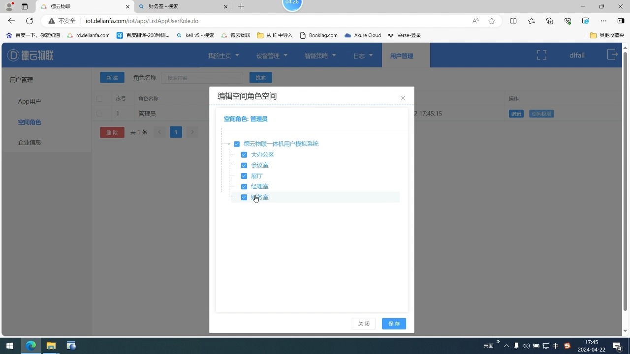Switch to the 财务室 - 搜索 browser tab
The width and height of the screenshot is (630, 354).
pyautogui.click(x=183, y=6)
